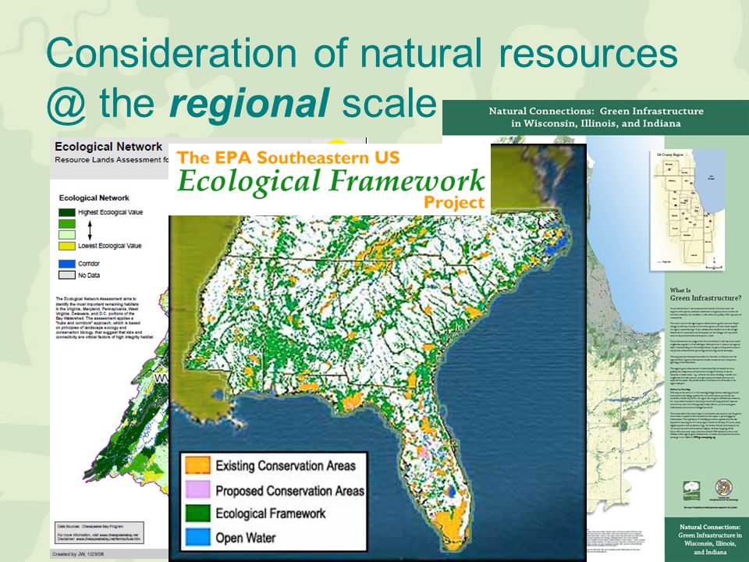
Task: Click the 'Natural Connections: Green Infrastructure' poster header
Action: coord(595,117)
